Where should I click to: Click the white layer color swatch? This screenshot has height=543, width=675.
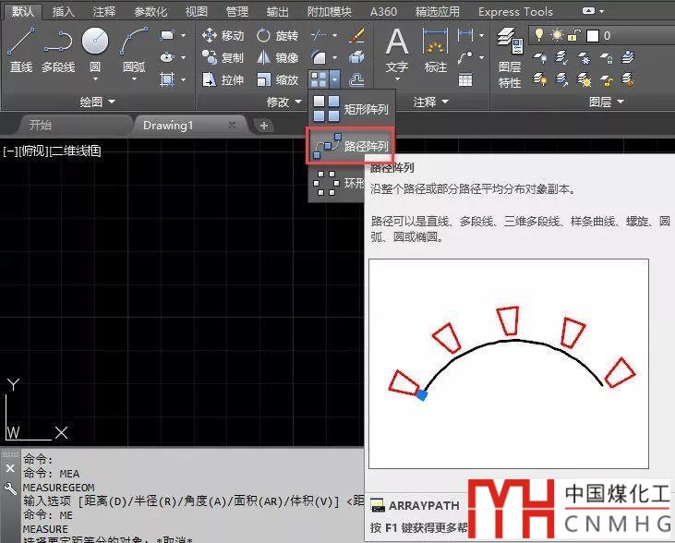coord(593,35)
